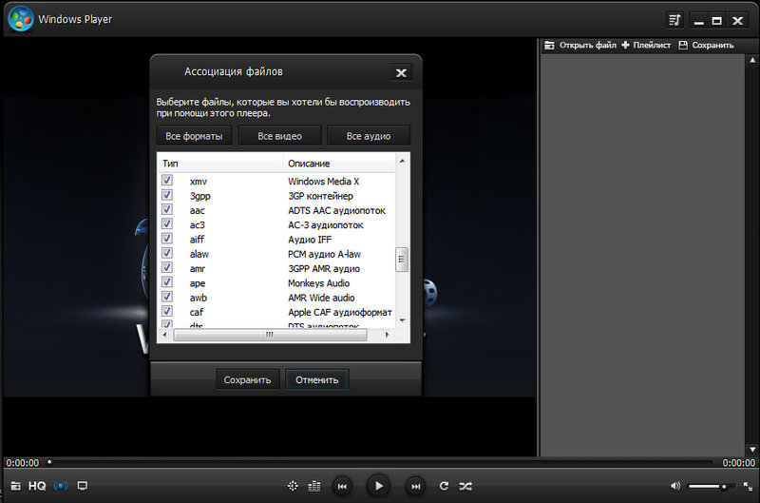Viewport: 760px width, 503px height.
Task: Click the Windows Player logo icon
Action: (21, 19)
